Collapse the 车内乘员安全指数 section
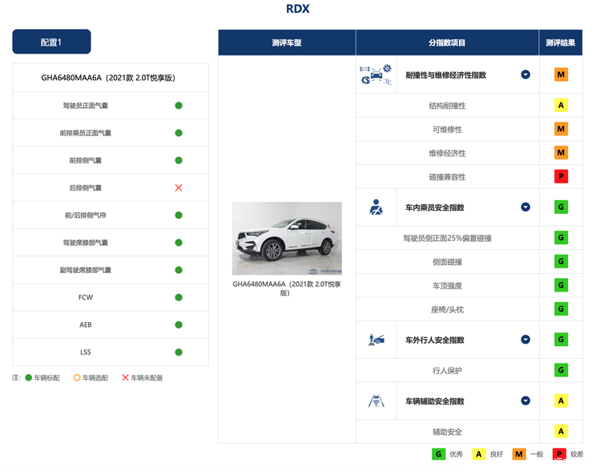Viewport: 596px width, 471px height. tap(526, 207)
